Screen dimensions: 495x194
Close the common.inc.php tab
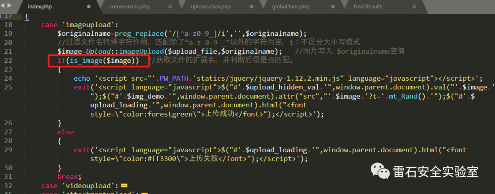point(170,6)
